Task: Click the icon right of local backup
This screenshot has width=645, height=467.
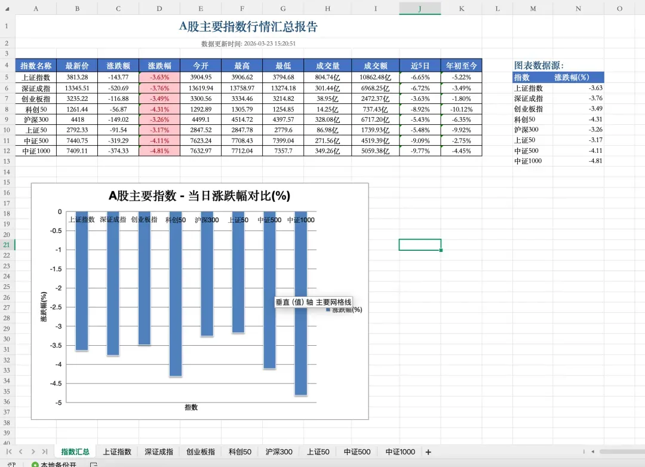Action: tap(94, 465)
